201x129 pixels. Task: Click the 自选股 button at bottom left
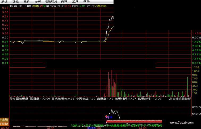[x=4, y=120]
